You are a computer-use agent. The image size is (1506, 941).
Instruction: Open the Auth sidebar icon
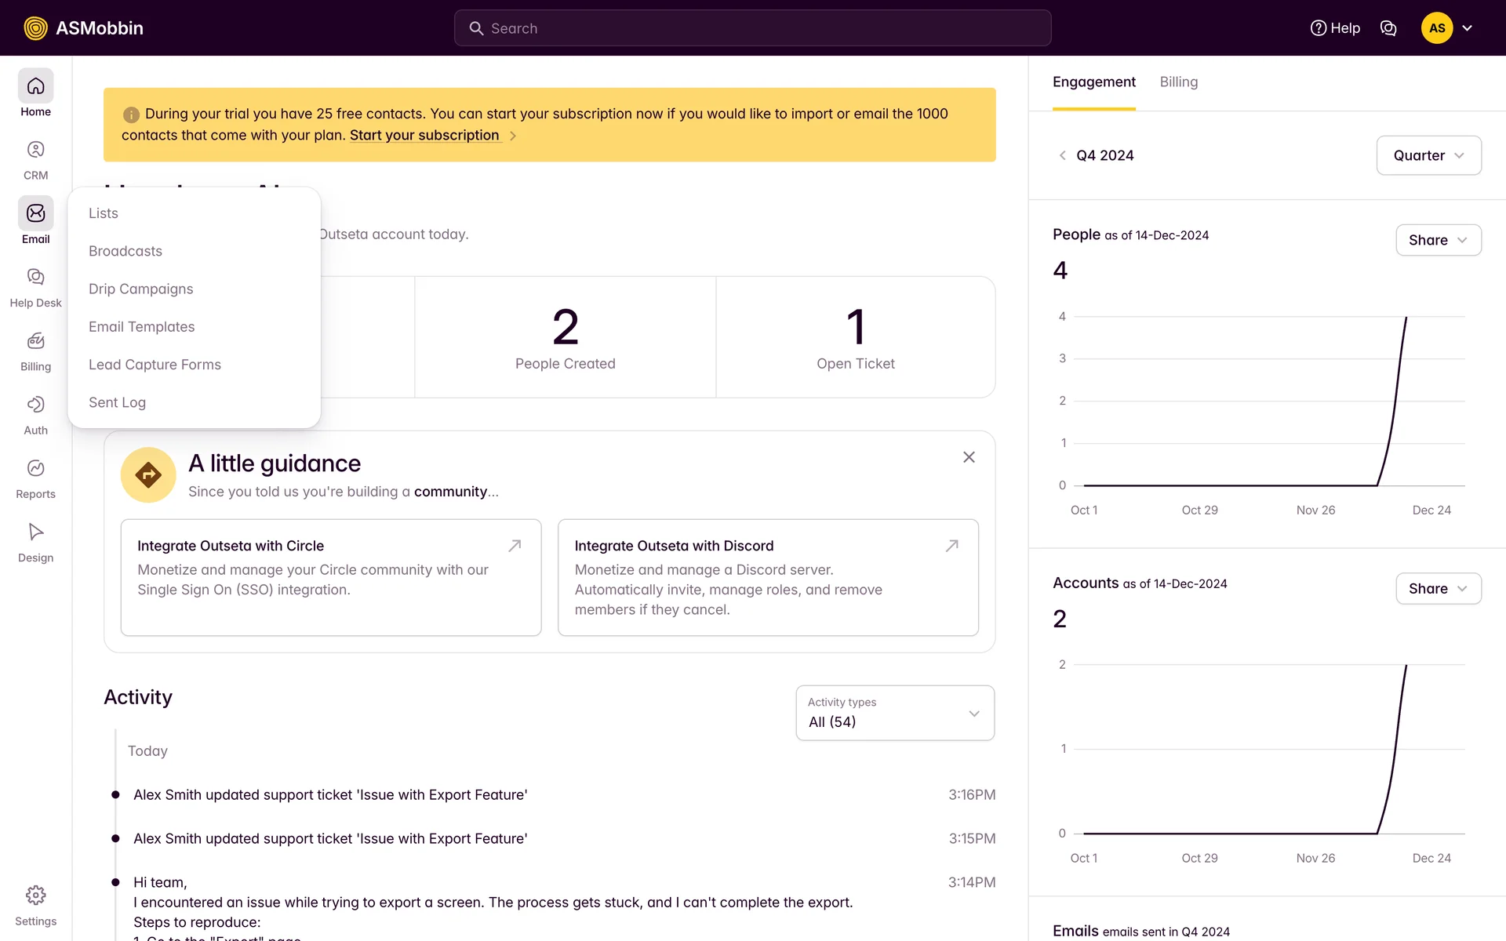35,405
